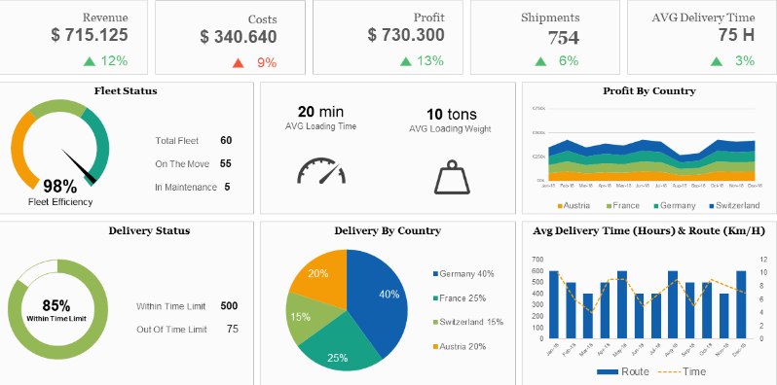Click the Within Time Limit value 500
This screenshot has height=385, width=777.
tap(229, 306)
